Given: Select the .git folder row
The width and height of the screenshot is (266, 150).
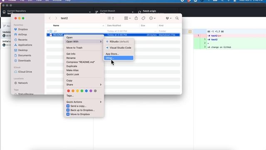Looking at the screenshot, I should tap(113, 31).
